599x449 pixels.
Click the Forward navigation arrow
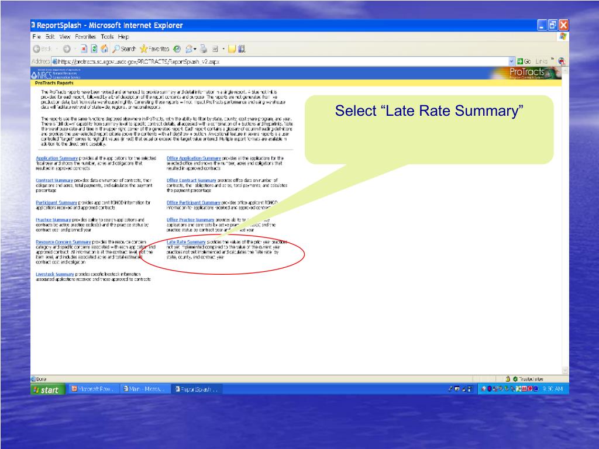click(67, 49)
